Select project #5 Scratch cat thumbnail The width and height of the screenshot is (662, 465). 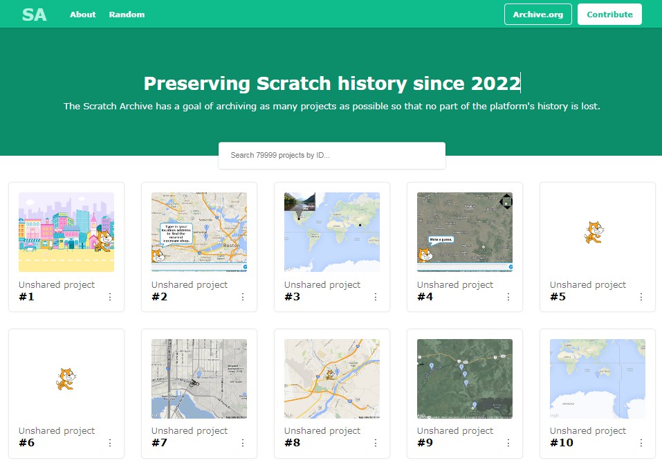click(x=598, y=232)
